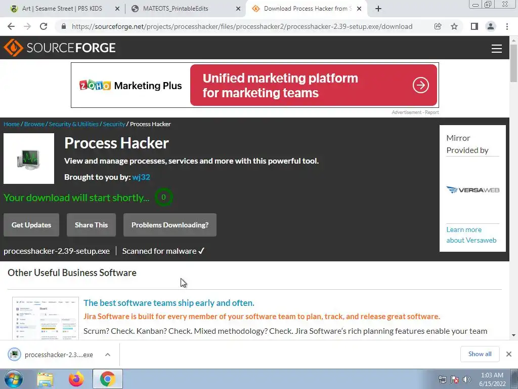Open a new browser tab
This screenshot has height=389, width=518.
pos(378,9)
